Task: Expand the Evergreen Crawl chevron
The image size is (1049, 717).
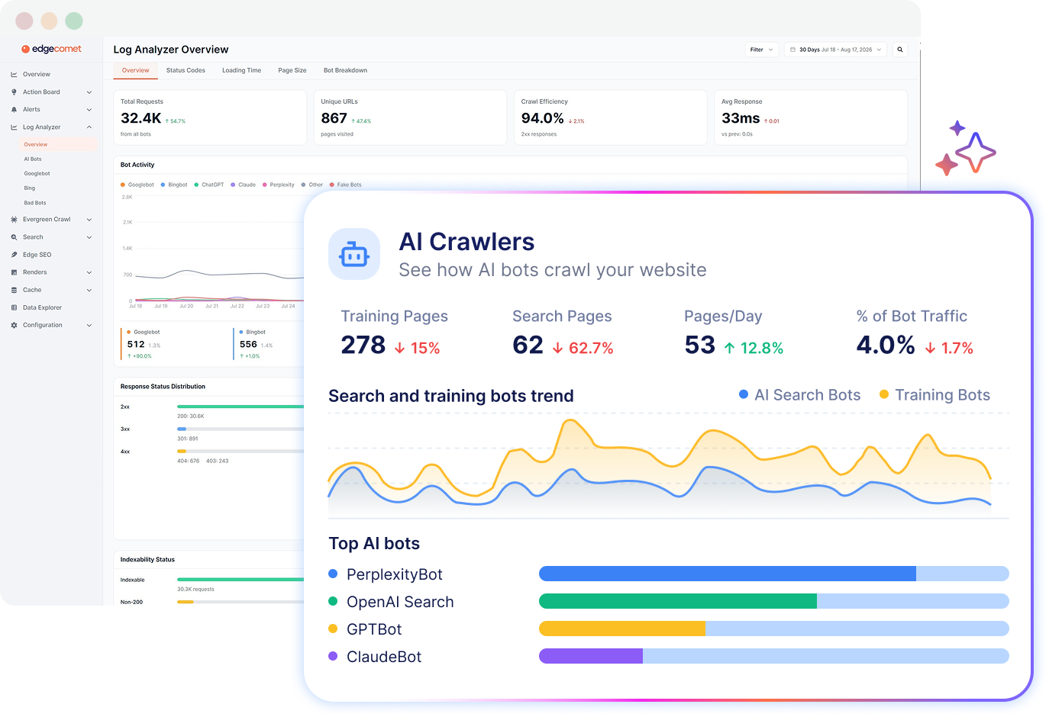Action: coord(89,220)
